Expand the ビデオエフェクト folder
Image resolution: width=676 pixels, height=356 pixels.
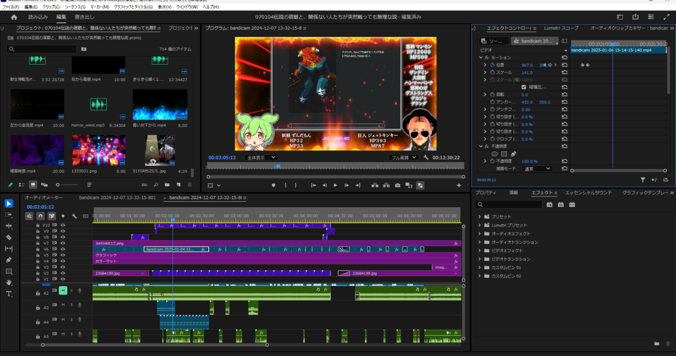click(x=480, y=251)
